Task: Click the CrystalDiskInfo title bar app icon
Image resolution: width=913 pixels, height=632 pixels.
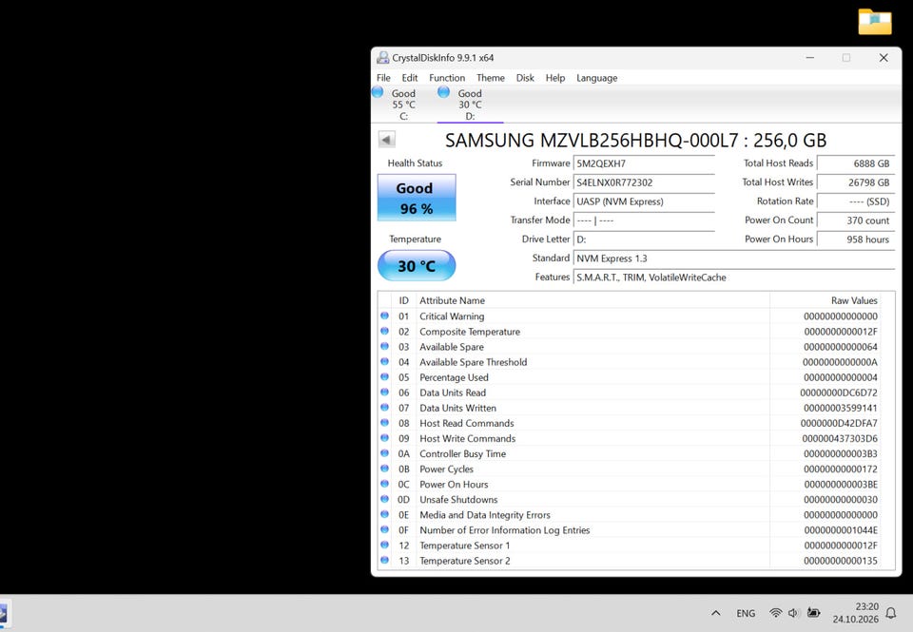Action: pos(382,58)
